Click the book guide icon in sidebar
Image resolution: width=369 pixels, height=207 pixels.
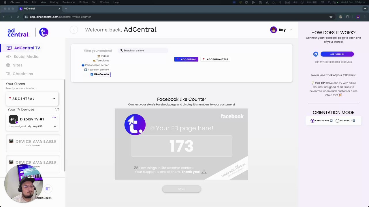click(48, 189)
